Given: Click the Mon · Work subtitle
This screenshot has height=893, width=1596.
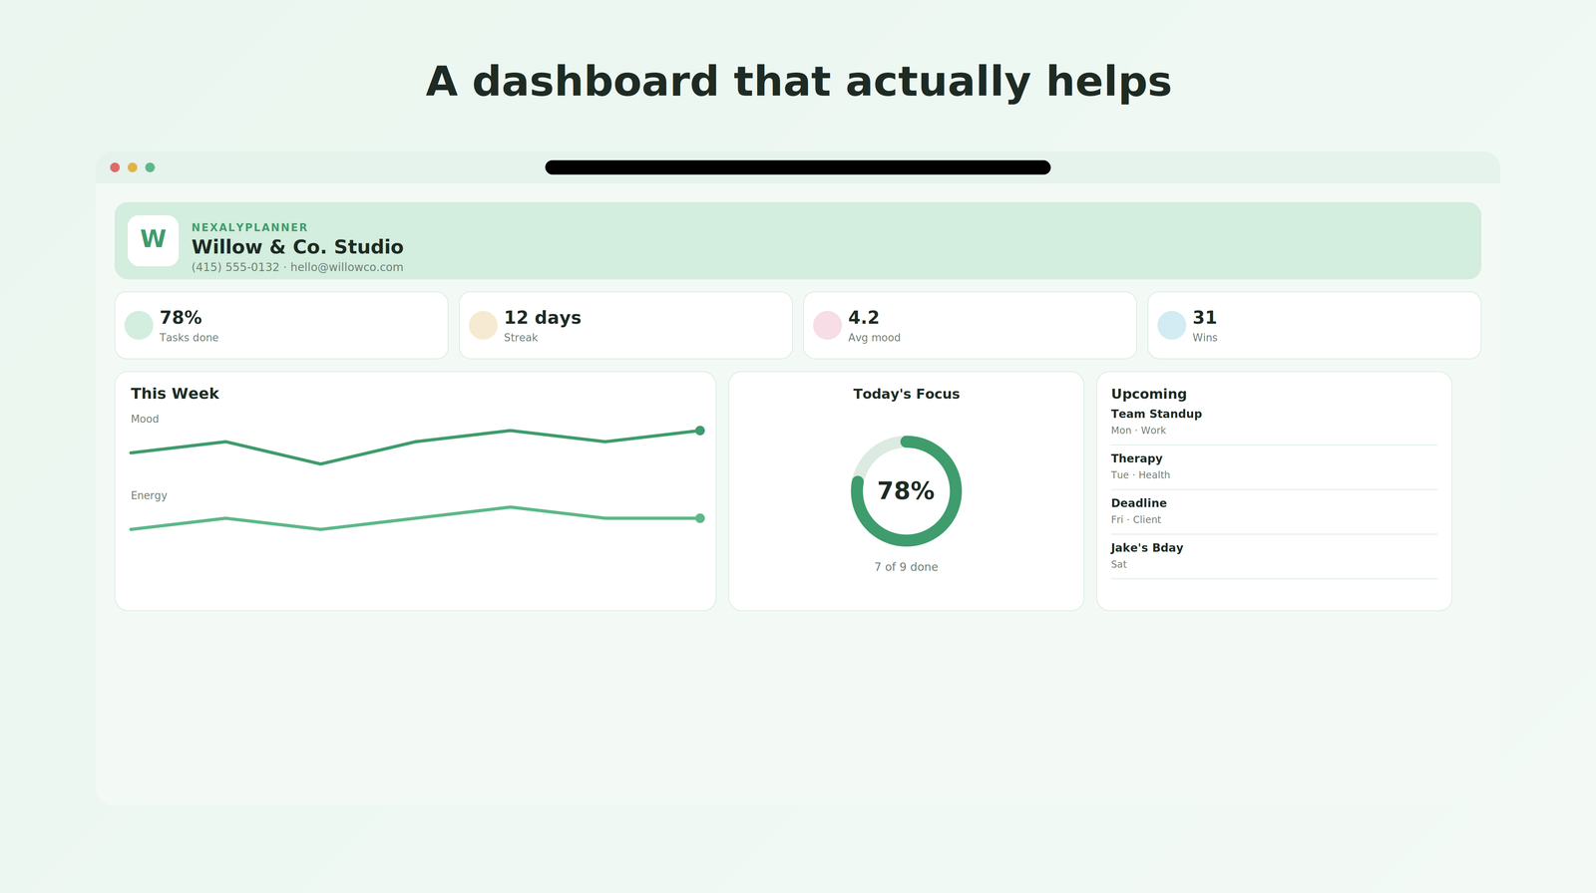Looking at the screenshot, I should coord(1138,431).
